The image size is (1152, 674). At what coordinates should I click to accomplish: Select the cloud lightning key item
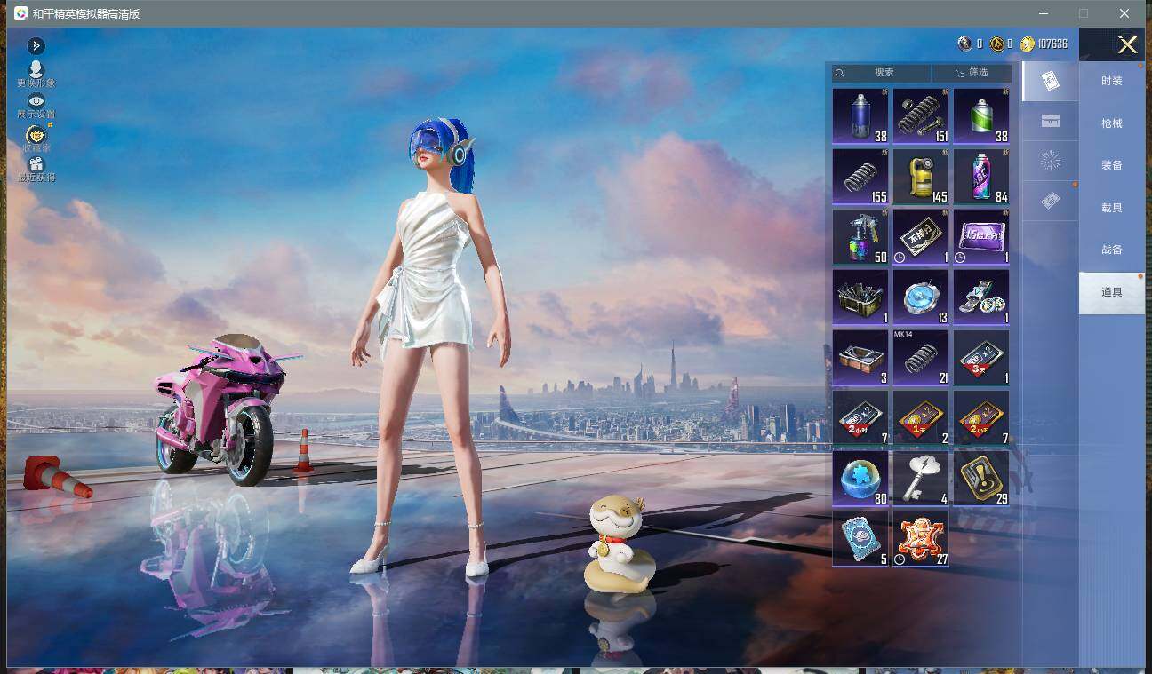click(921, 478)
